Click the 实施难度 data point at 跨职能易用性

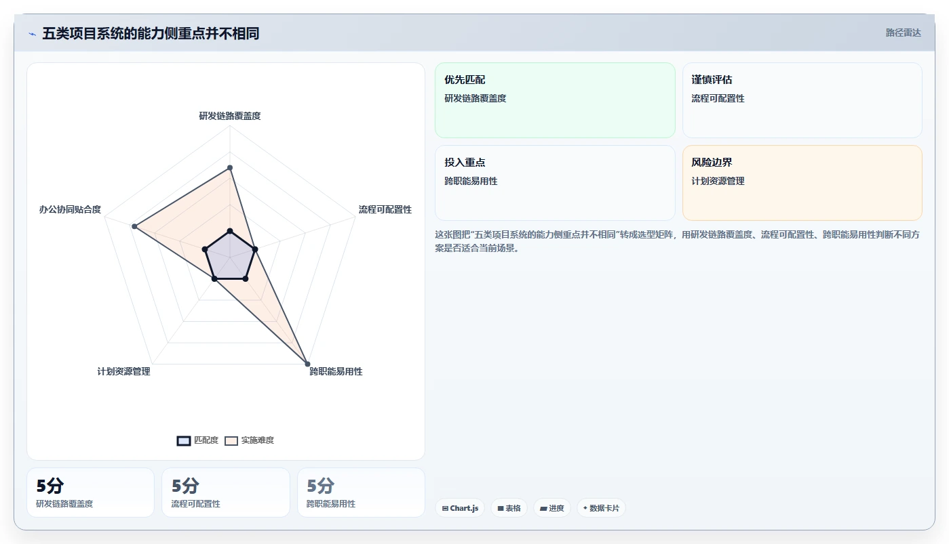(307, 364)
